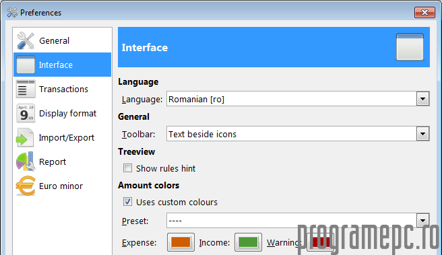Click the Euro minor currency icon

click(x=26, y=186)
